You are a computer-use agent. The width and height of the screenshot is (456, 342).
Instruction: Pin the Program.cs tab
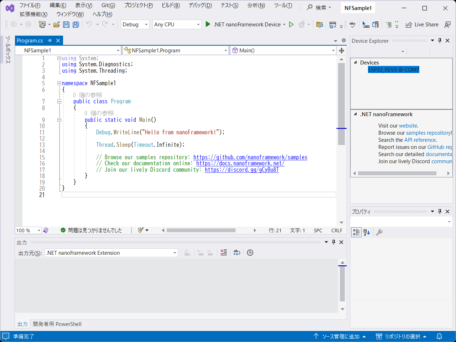tap(50, 41)
